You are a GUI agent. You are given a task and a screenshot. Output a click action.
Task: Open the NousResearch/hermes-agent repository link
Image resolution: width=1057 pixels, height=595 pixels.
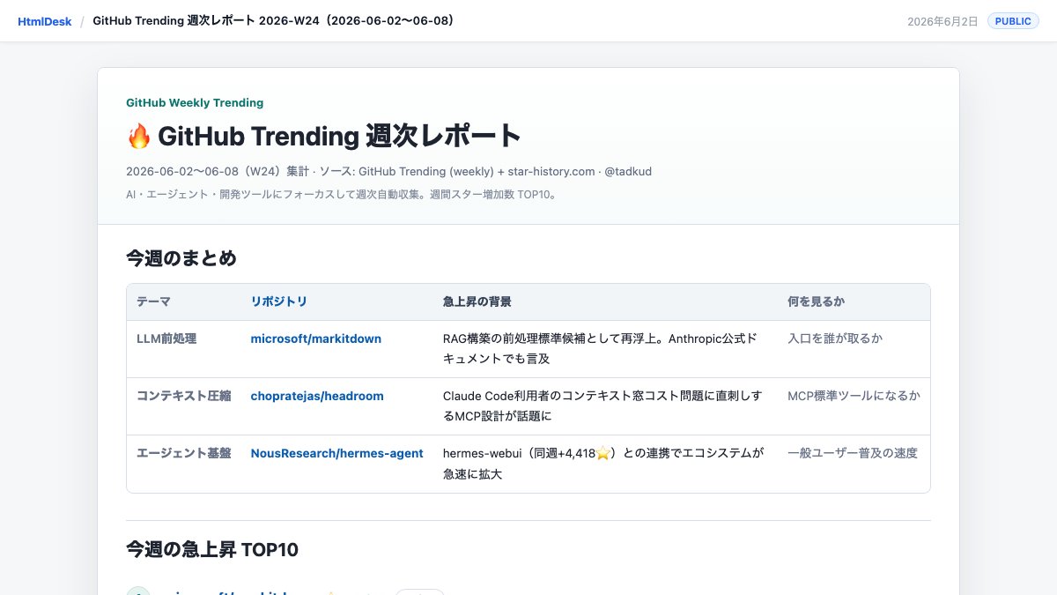(337, 453)
